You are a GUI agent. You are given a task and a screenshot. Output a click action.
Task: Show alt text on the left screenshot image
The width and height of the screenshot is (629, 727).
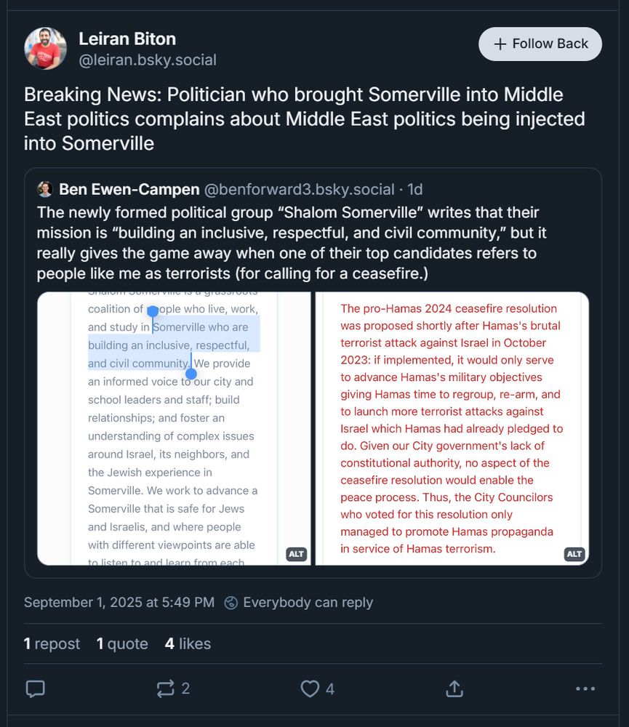pyautogui.click(x=296, y=554)
